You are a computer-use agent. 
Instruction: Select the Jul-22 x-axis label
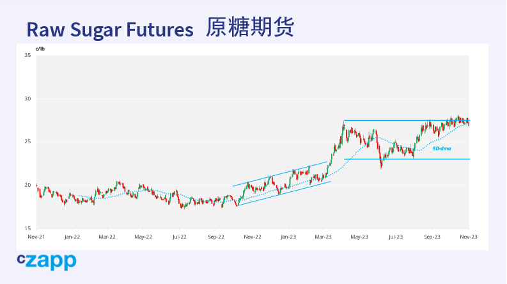click(x=180, y=236)
